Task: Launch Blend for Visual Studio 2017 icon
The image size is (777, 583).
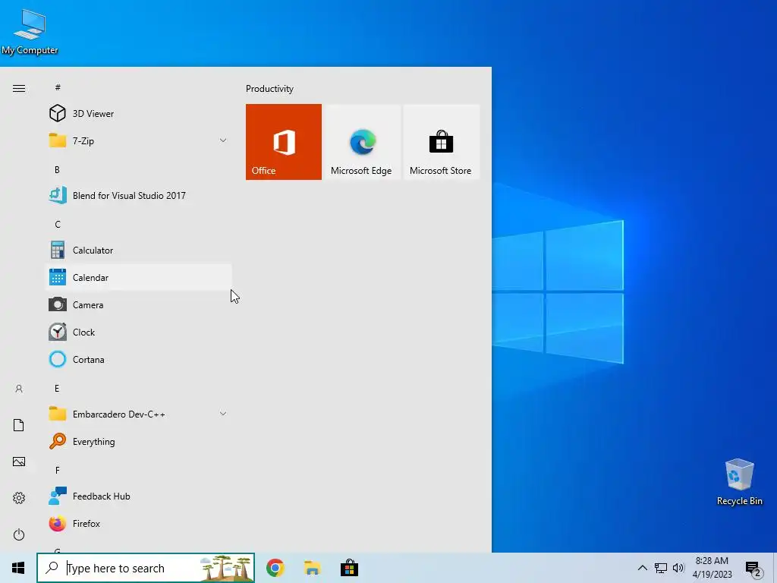Action: click(58, 195)
